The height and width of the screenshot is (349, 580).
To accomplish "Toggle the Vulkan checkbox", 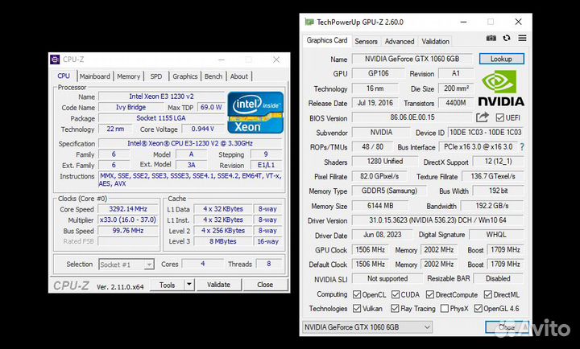I will [357, 308].
